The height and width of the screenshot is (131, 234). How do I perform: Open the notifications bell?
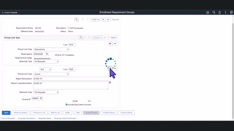pyautogui.click(x=219, y=12)
